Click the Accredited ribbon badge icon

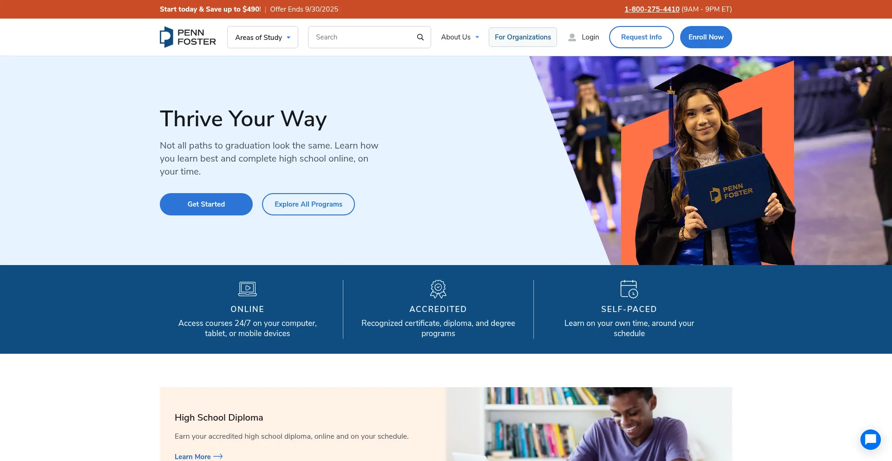438,289
